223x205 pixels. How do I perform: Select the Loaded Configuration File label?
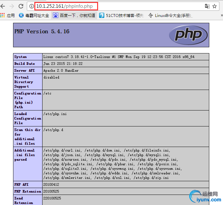(27, 118)
